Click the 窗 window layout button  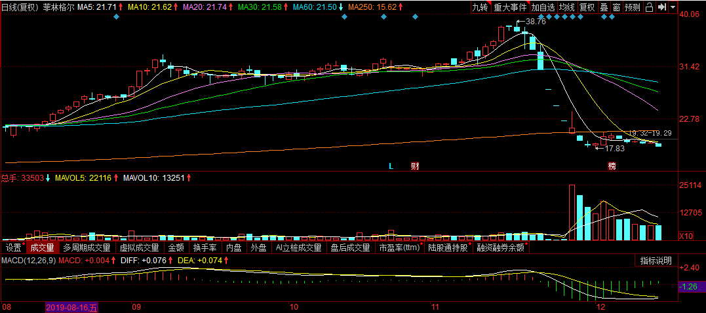point(616,7)
